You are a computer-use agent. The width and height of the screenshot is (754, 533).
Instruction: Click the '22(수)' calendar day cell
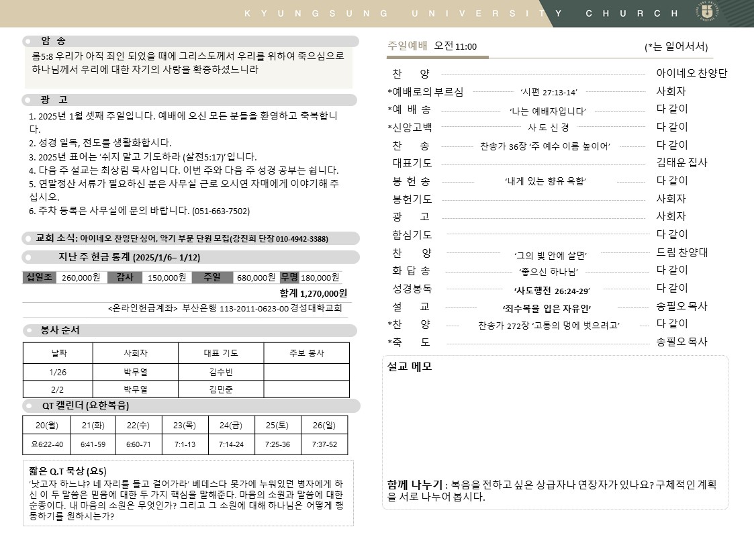pyautogui.click(x=138, y=426)
